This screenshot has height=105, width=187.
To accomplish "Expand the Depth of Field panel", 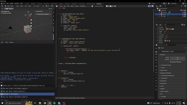I will tap(164, 70).
